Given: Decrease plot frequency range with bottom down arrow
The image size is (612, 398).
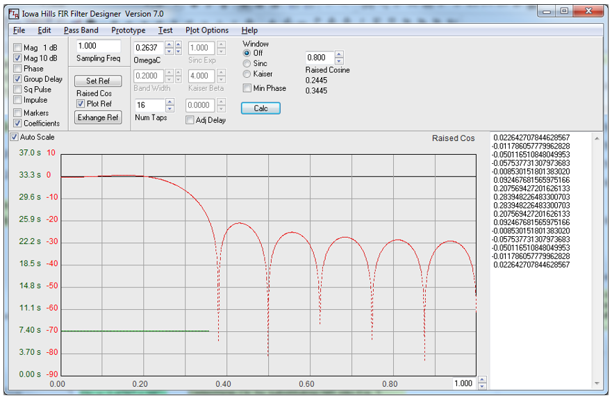Looking at the screenshot, I should point(482,386).
